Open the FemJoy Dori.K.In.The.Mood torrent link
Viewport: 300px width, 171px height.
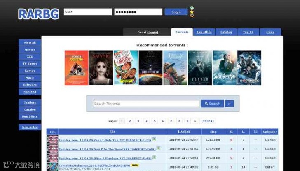[107, 149]
